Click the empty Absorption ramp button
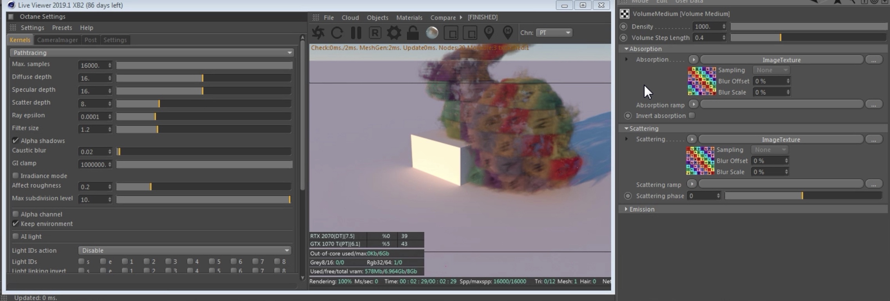The width and height of the screenshot is (890, 301). [782, 104]
